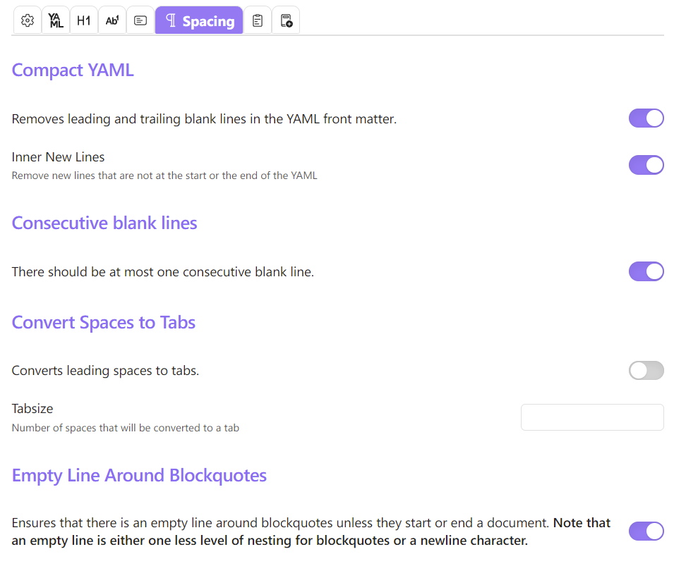Screen dimensions: 674x566
Task: Select the YAML tab in the toolbar
Action: (x=55, y=20)
